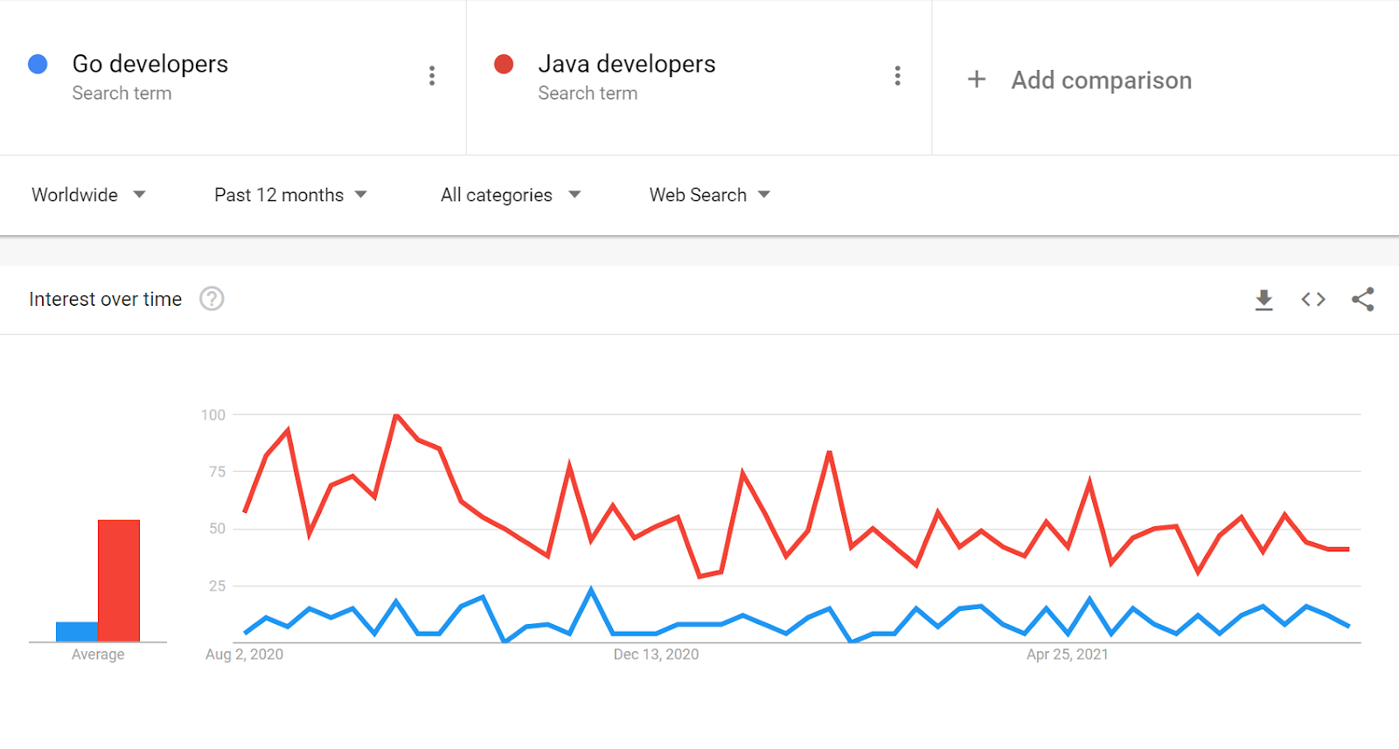
Task: Open the embed code for the trends chart
Action: (1312, 299)
